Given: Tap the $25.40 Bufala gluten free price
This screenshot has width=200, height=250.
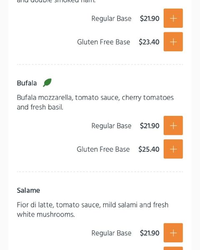Looking at the screenshot, I should click(x=149, y=150).
